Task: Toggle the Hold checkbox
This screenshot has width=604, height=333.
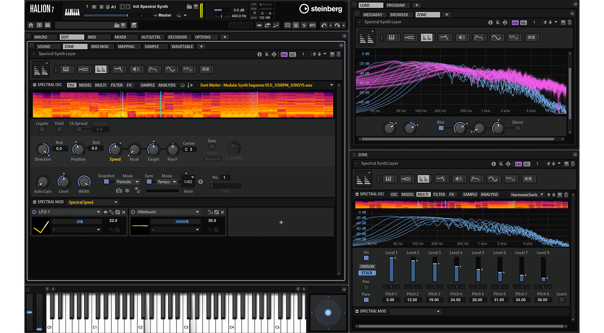Action: click(59, 129)
